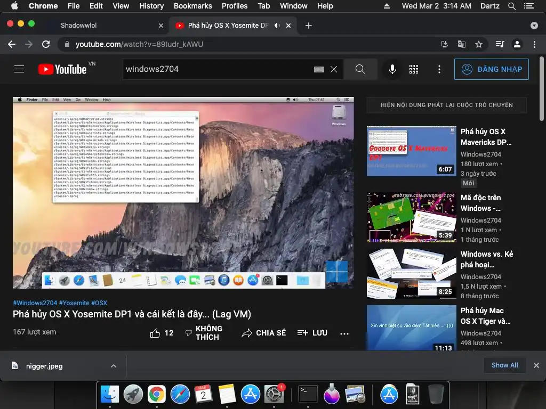
Task: Start voice search with the microphone
Action: (392, 69)
